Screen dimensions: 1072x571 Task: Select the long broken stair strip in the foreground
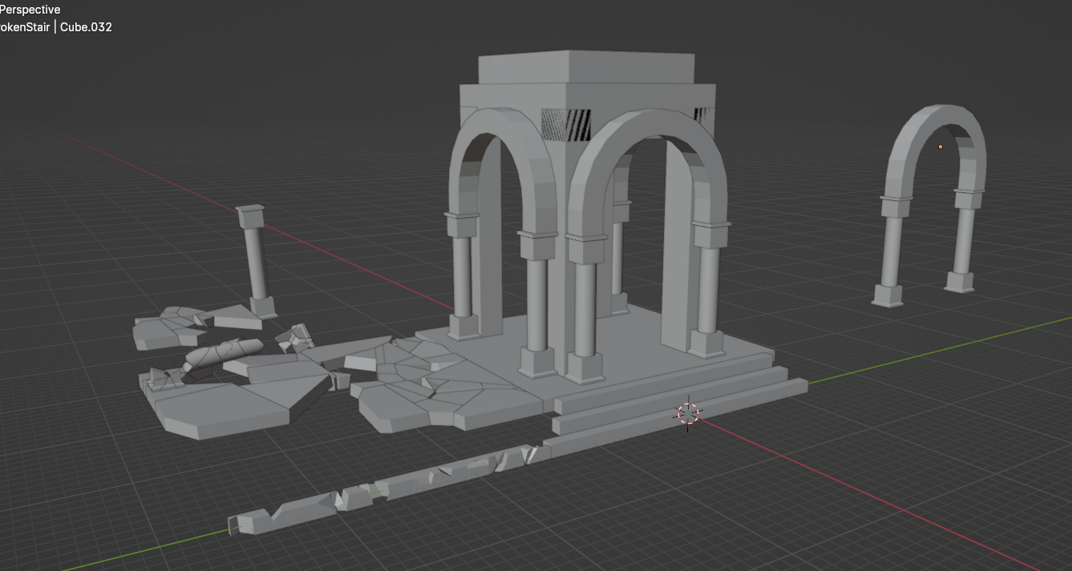(x=389, y=487)
